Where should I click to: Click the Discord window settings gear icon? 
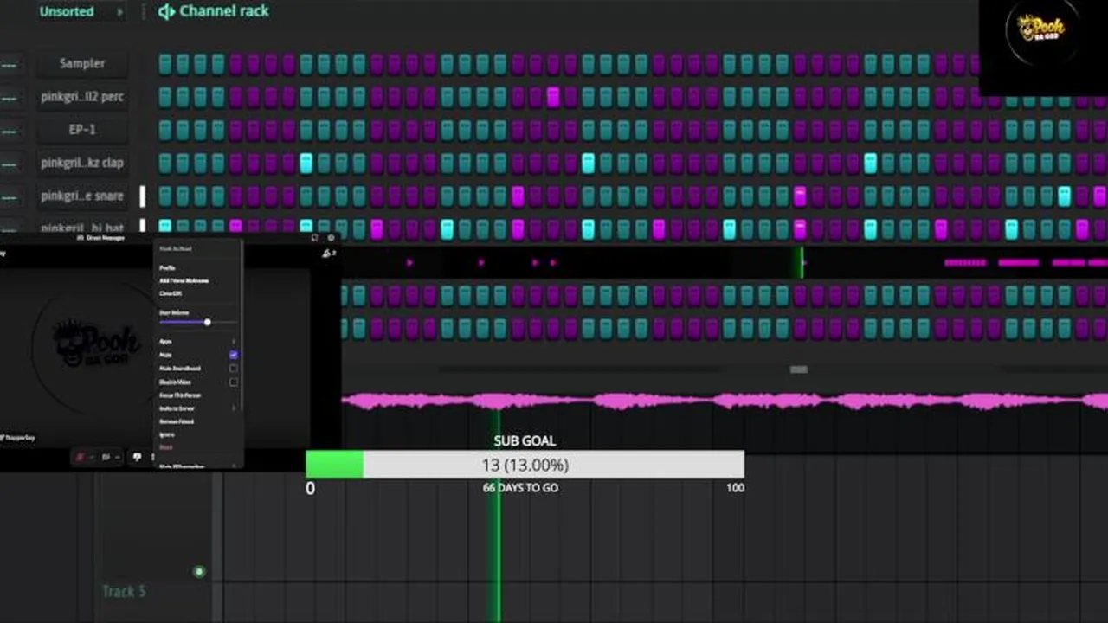click(x=331, y=238)
